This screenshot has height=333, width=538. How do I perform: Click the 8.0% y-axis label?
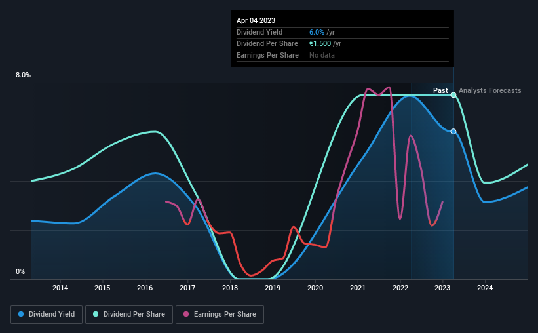(23, 75)
